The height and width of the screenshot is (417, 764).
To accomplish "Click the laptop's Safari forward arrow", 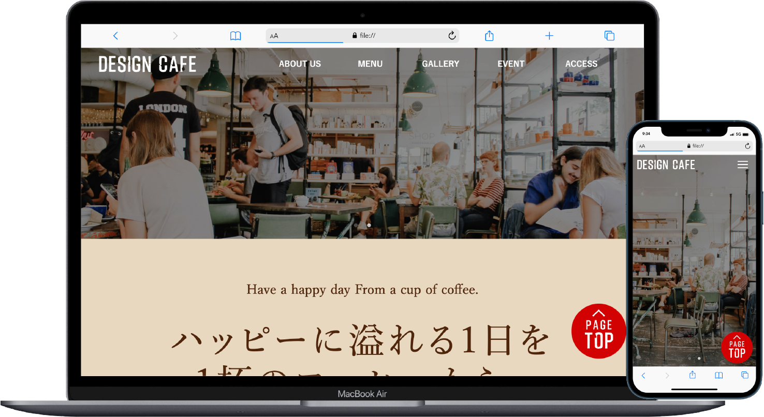I will pyautogui.click(x=175, y=36).
